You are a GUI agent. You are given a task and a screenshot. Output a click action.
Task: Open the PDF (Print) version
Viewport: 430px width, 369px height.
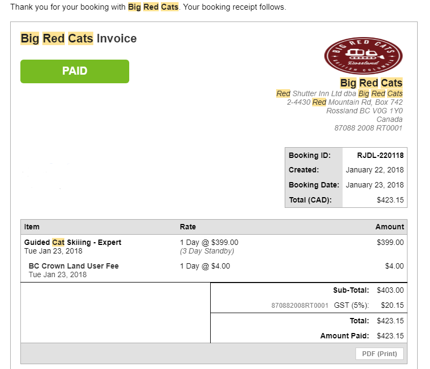click(380, 354)
